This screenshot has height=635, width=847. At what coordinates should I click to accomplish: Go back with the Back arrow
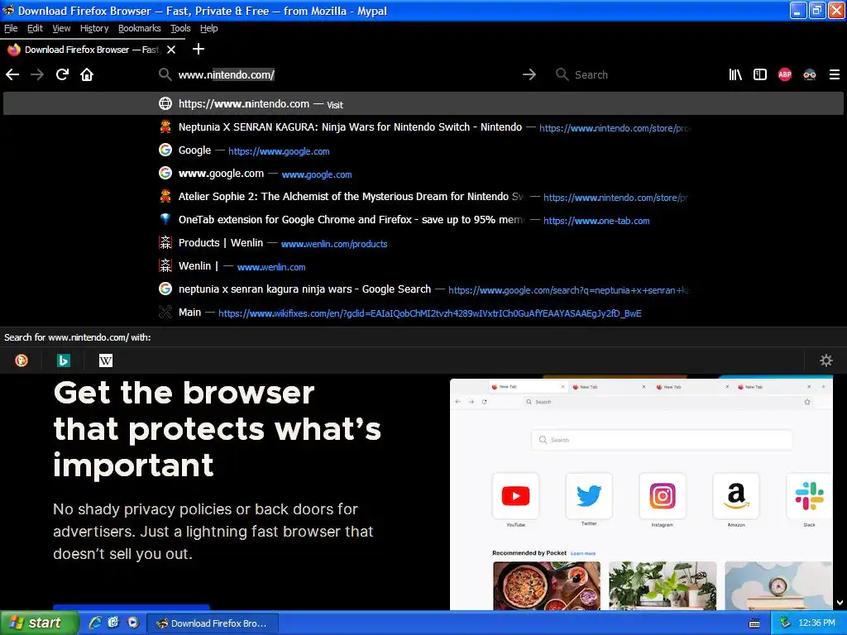12,74
